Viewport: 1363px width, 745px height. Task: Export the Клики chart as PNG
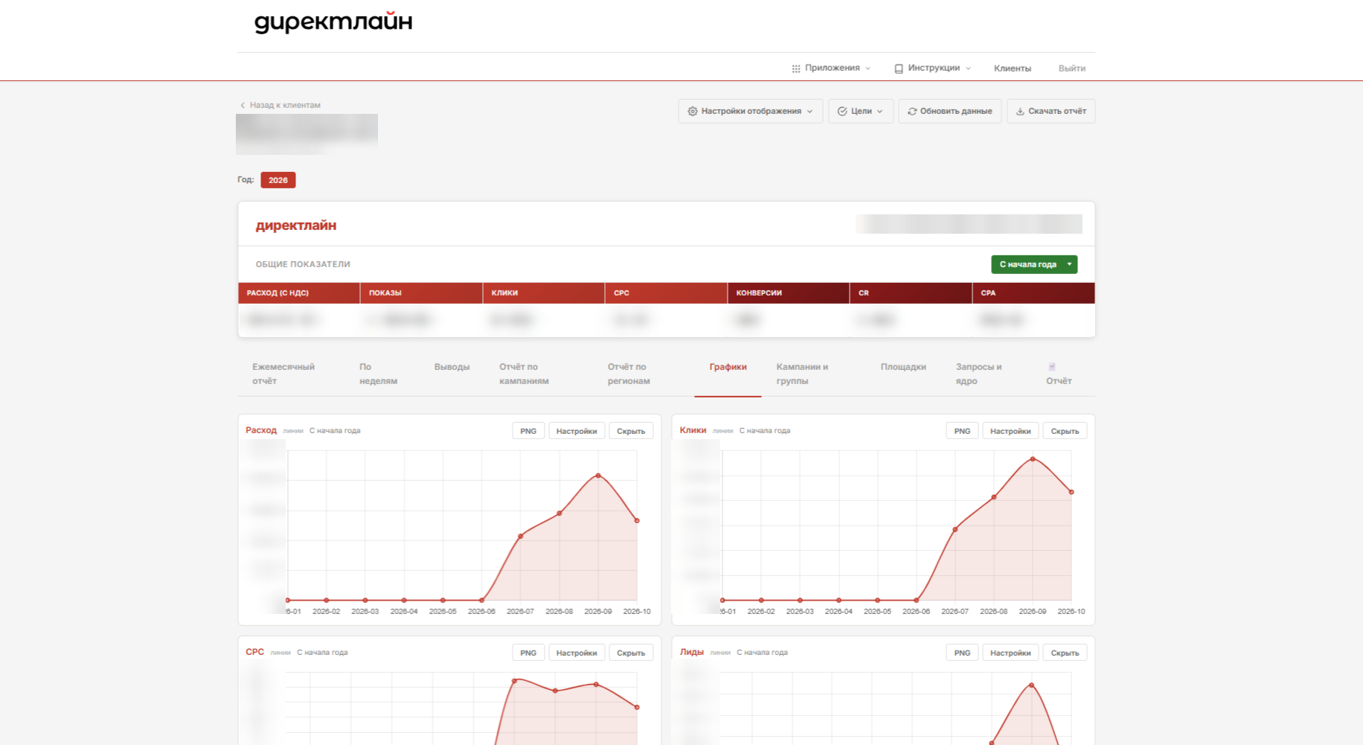click(962, 431)
